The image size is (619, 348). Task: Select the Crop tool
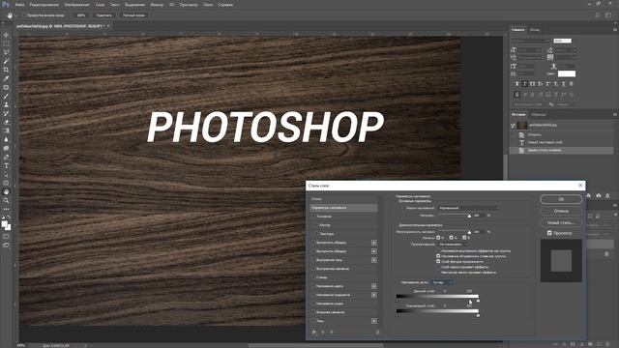pos(6,70)
